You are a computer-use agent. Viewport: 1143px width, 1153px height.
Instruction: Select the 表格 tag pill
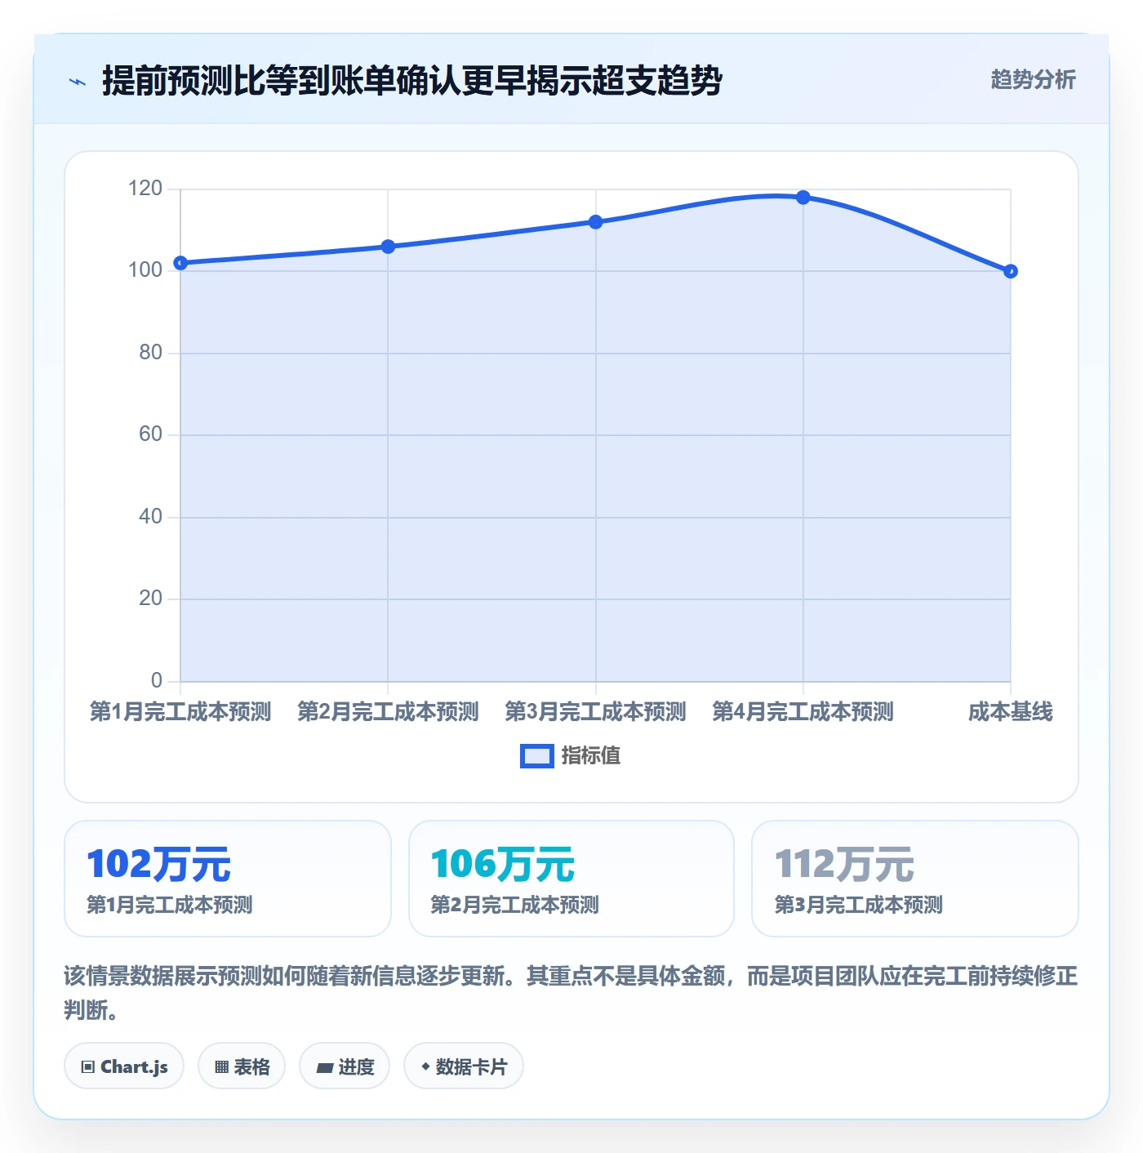point(242,1066)
